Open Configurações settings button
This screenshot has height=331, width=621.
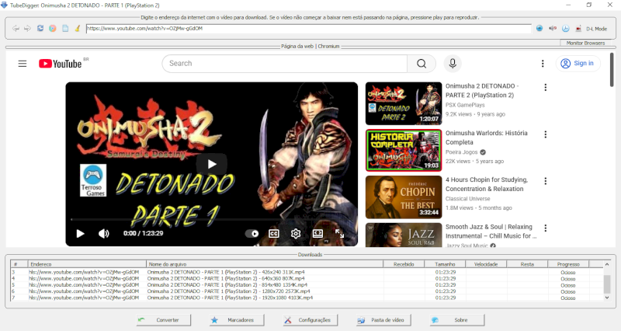(307, 320)
